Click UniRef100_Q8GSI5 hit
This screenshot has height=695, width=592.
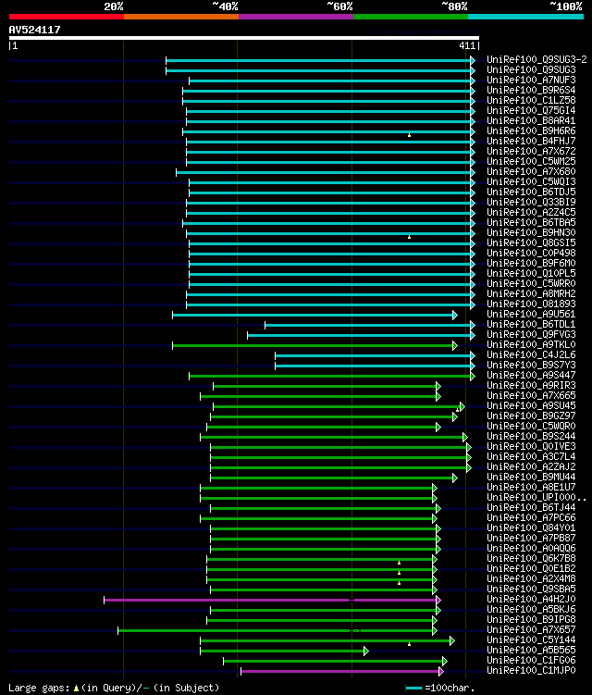point(531,242)
